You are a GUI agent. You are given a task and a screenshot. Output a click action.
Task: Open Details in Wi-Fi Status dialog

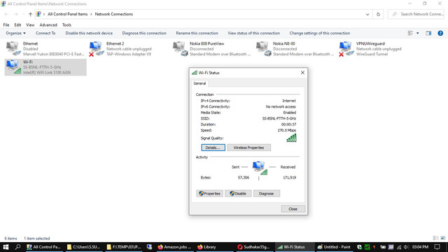(213, 148)
